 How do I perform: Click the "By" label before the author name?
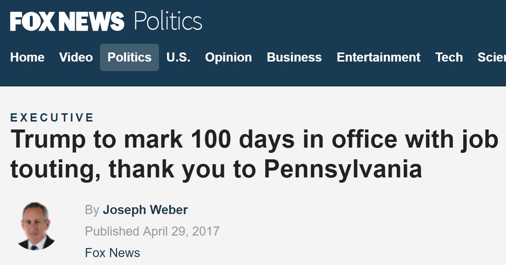pos(92,210)
